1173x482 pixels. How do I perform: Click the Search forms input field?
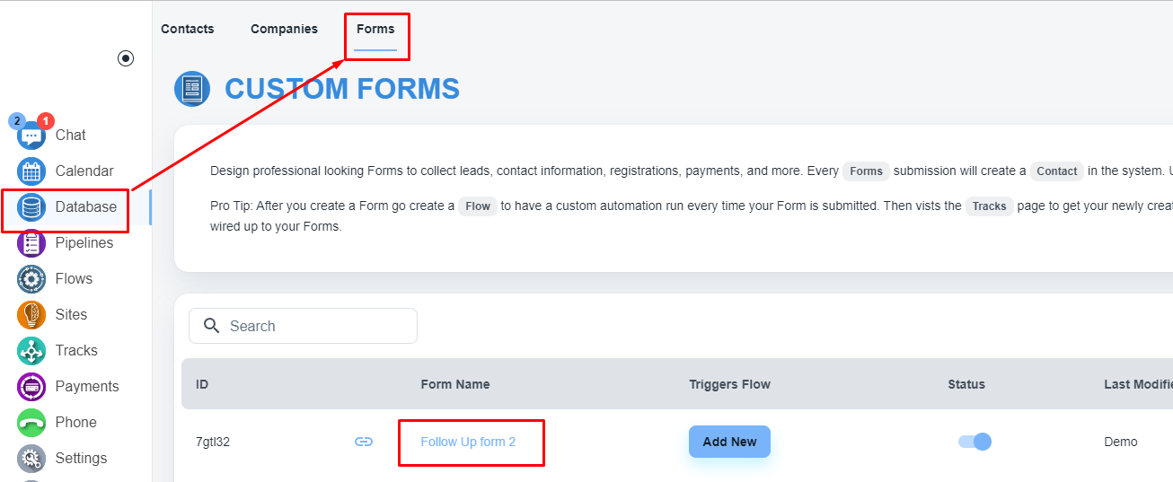(x=314, y=326)
